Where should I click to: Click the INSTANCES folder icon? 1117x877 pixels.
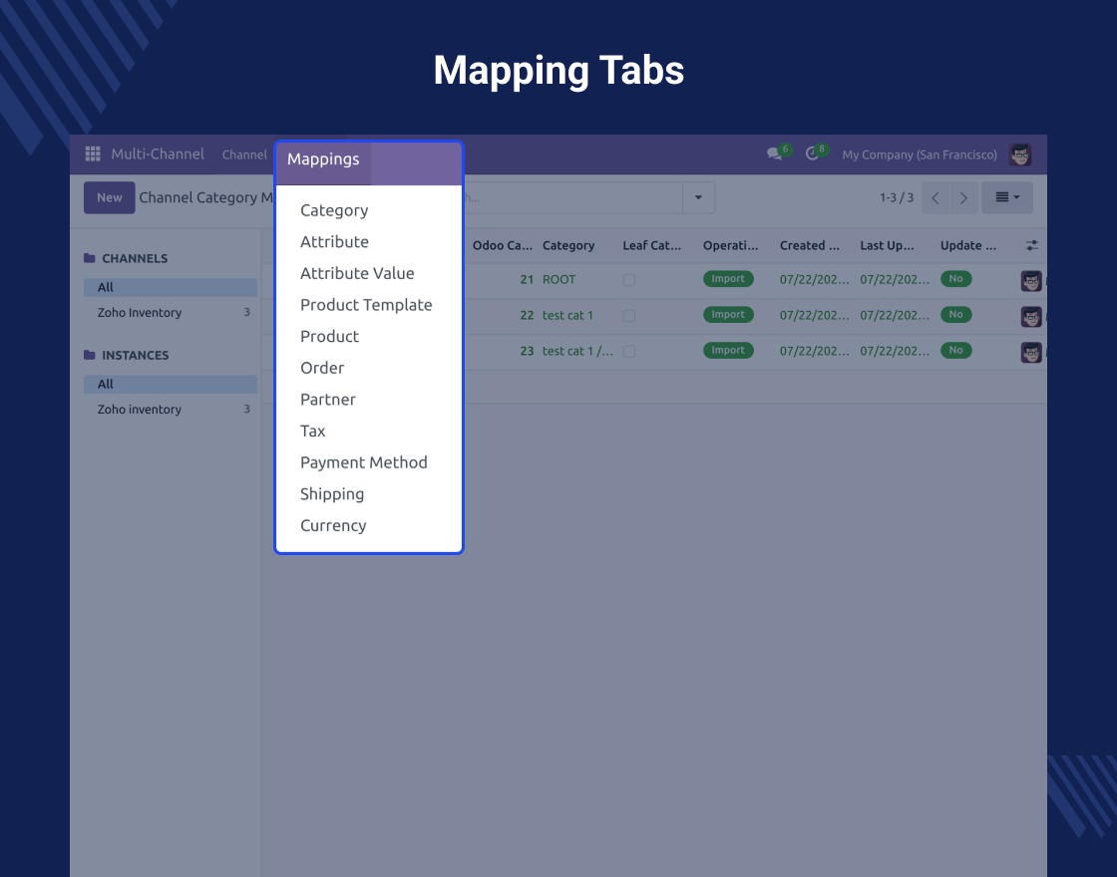[90, 355]
